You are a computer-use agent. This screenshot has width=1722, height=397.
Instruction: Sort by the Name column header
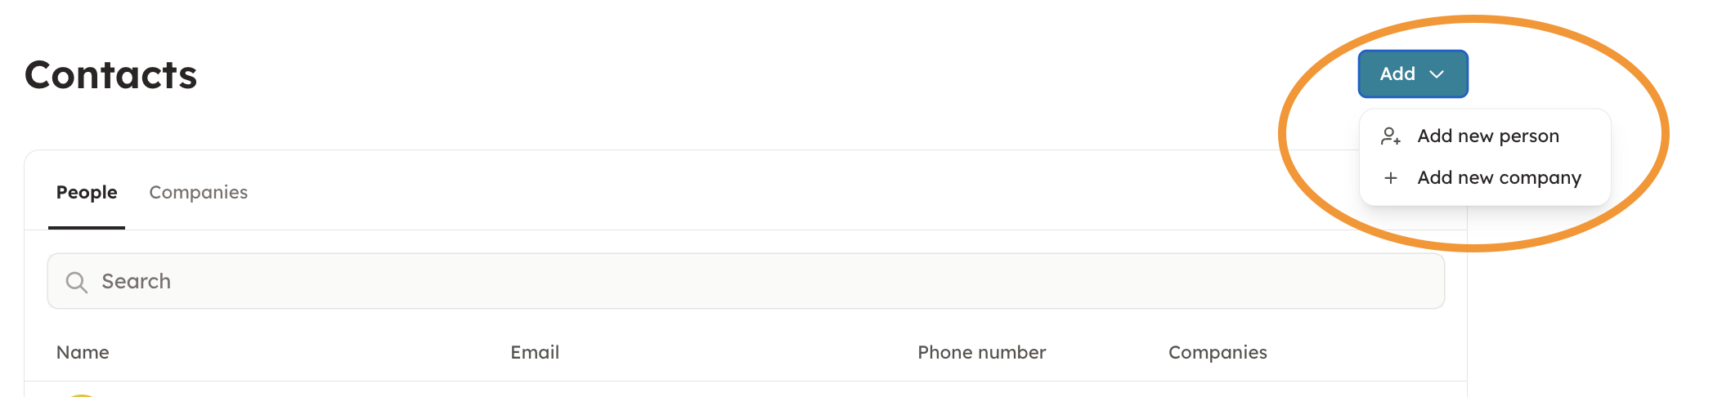point(83,353)
